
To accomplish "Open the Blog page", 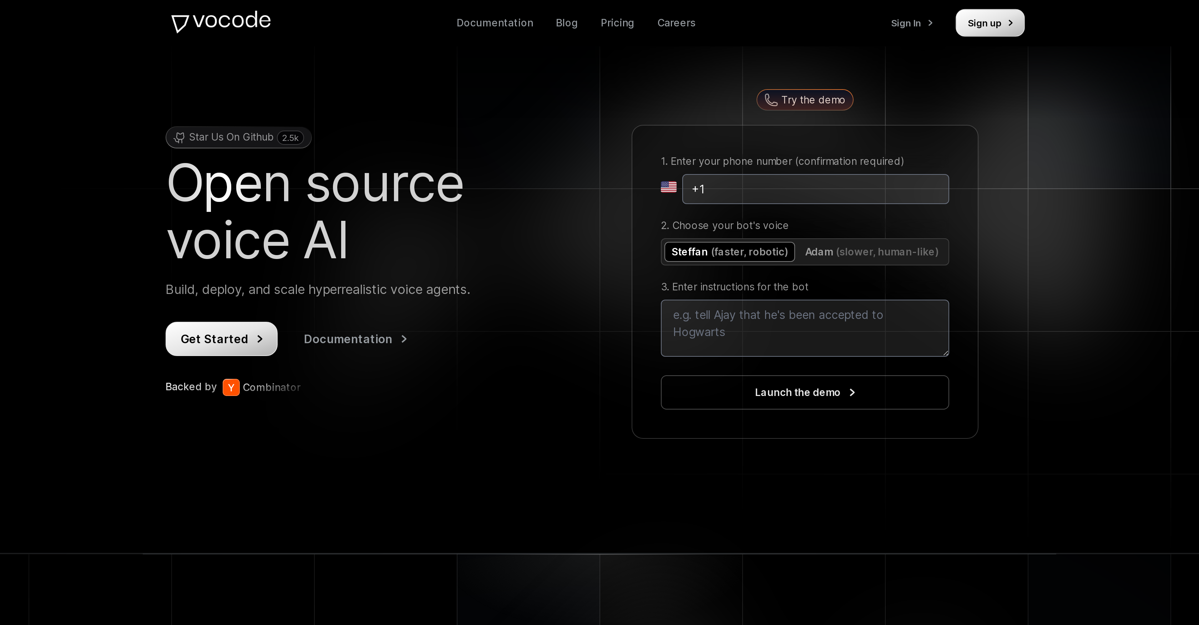I will [566, 23].
